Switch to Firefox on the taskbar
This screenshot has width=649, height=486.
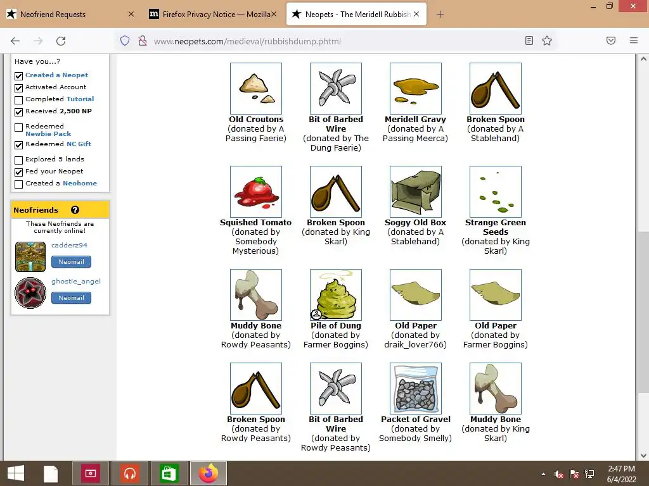click(208, 473)
